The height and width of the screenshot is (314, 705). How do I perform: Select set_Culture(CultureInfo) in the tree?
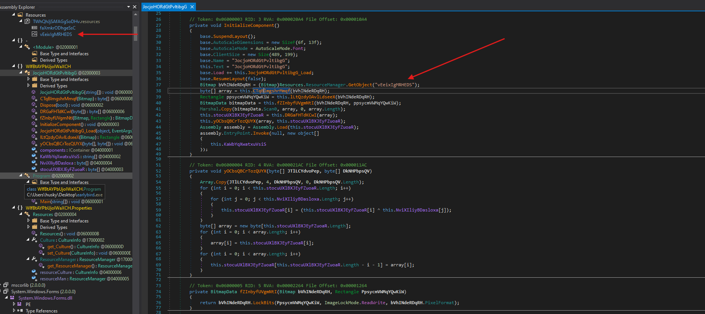89,253
